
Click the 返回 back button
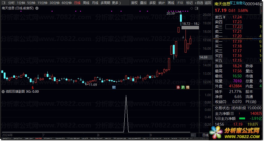tap(208, 3)
